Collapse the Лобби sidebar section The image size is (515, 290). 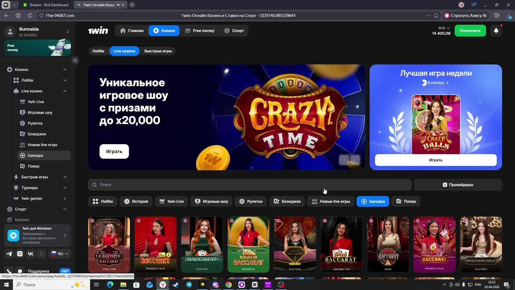65,80
